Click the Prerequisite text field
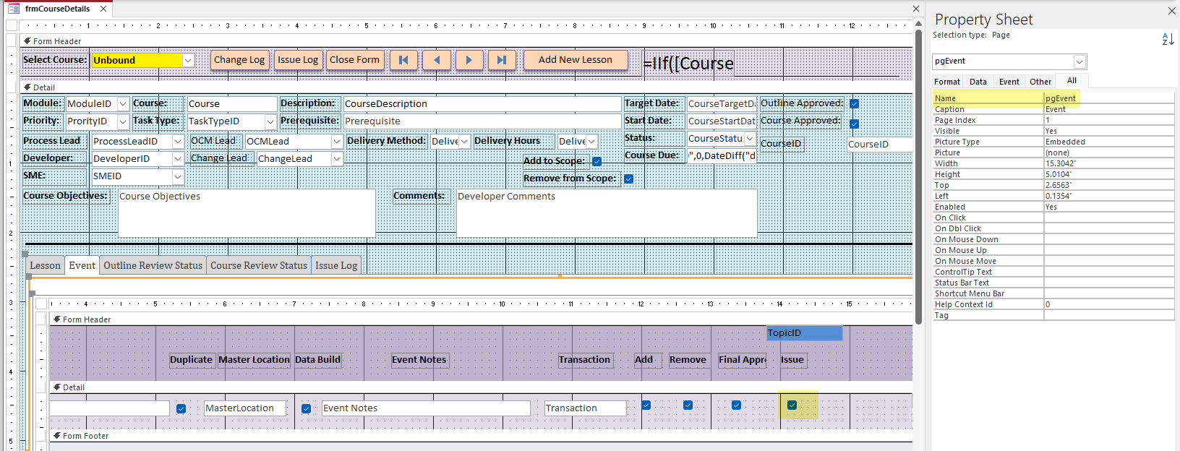 (x=482, y=121)
